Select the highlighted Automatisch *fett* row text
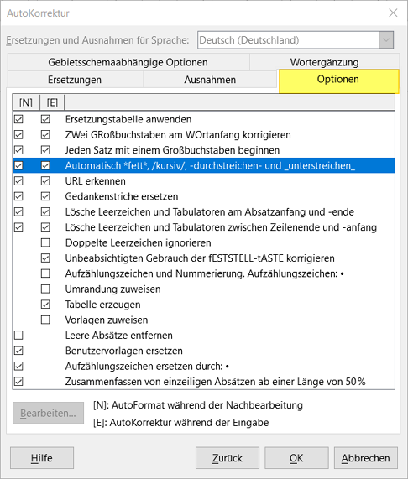The height and width of the screenshot is (479, 408). pos(210,165)
